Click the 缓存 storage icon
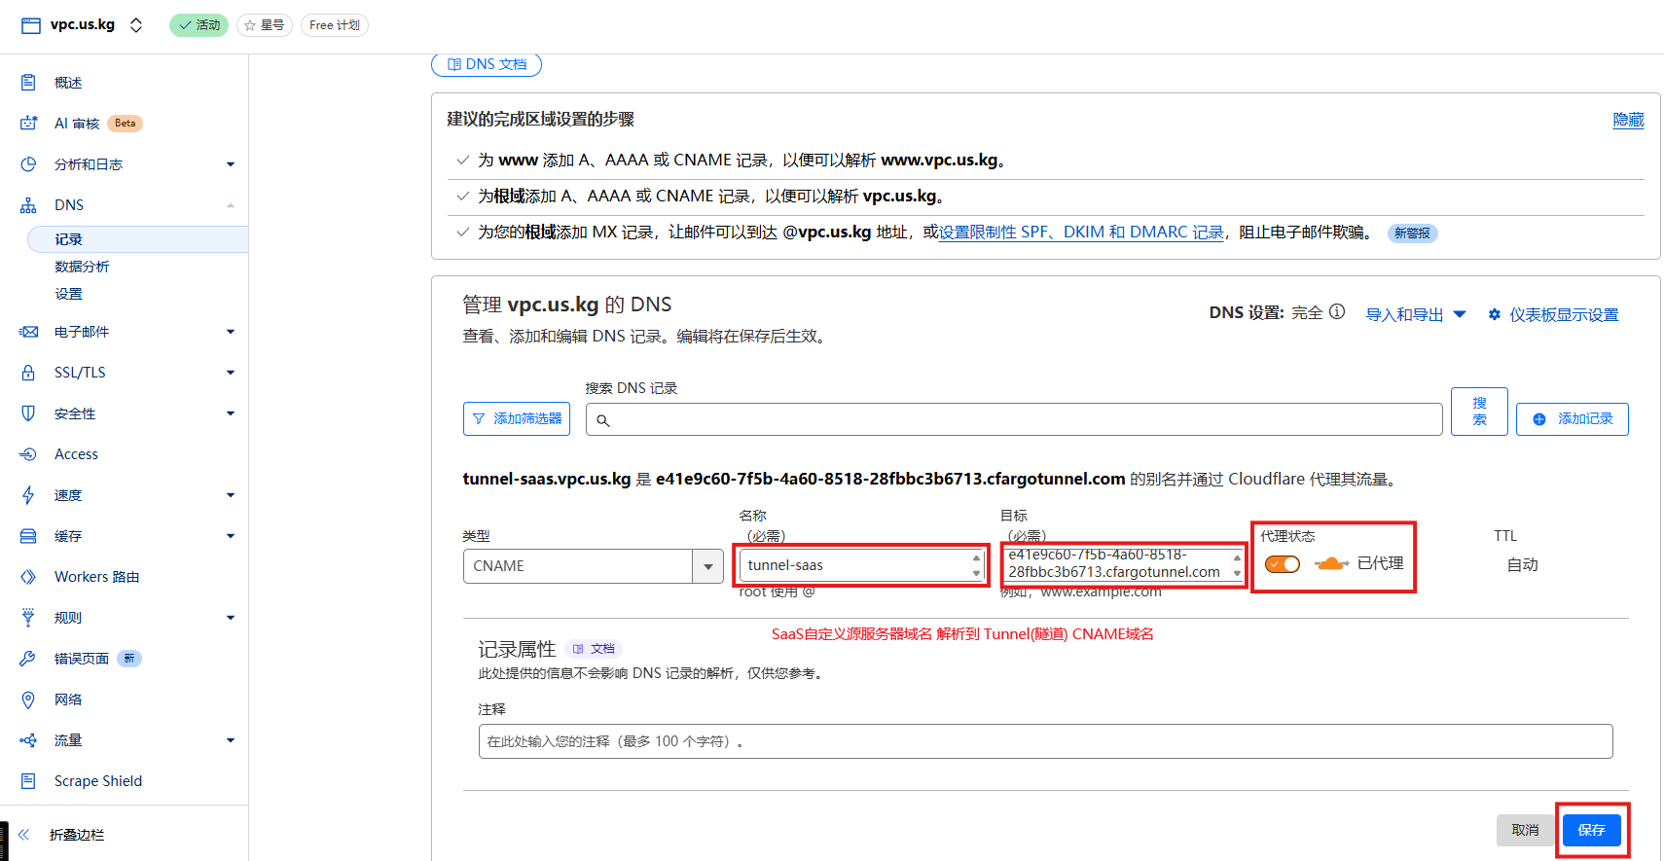 pyautogui.click(x=28, y=536)
